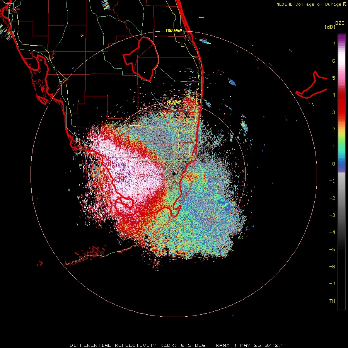Viewport: 348px width, 348px height.
Task: Click the legend value 1
Action: pyautogui.click(x=334, y=147)
